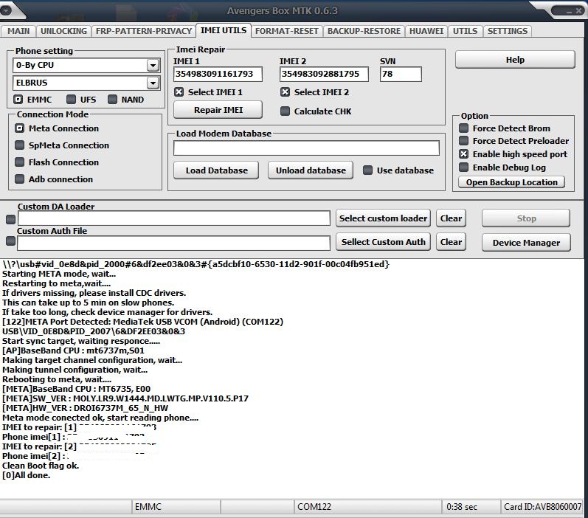Open the SETTINGS tab

tap(508, 31)
